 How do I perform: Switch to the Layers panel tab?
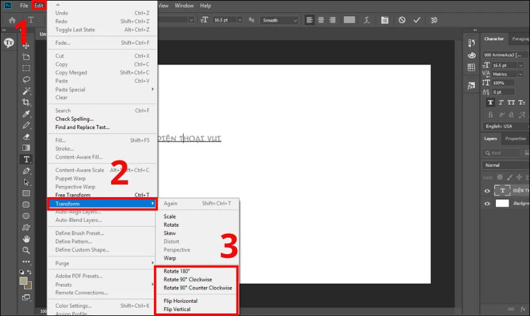pos(490,138)
